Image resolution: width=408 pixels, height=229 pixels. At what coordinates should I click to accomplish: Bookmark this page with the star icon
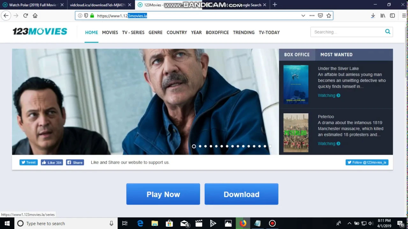pyautogui.click(x=329, y=16)
